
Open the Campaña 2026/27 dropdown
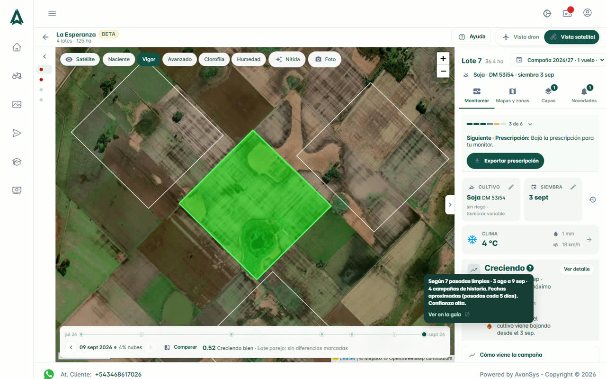560,60
